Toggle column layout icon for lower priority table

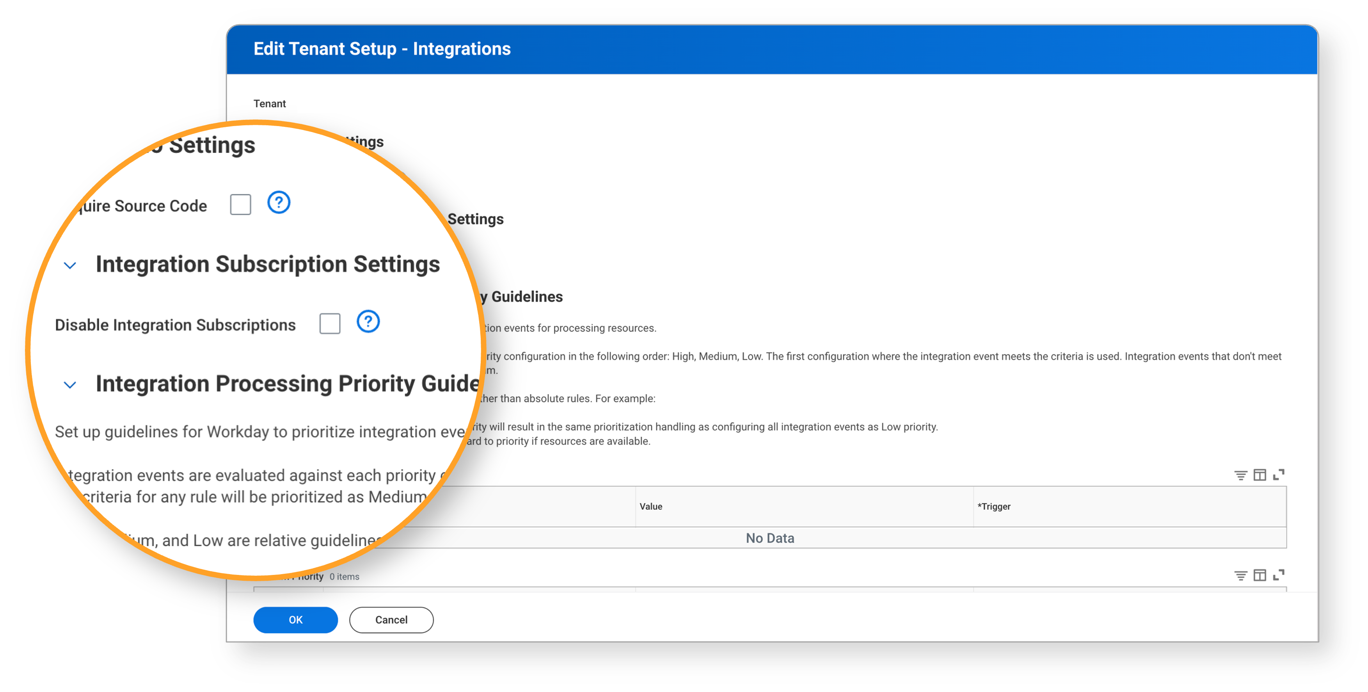pyautogui.click(x=1260, y=575)
